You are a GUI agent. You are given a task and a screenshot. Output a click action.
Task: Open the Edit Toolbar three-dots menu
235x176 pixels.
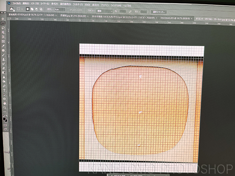(x=5, y=112)
